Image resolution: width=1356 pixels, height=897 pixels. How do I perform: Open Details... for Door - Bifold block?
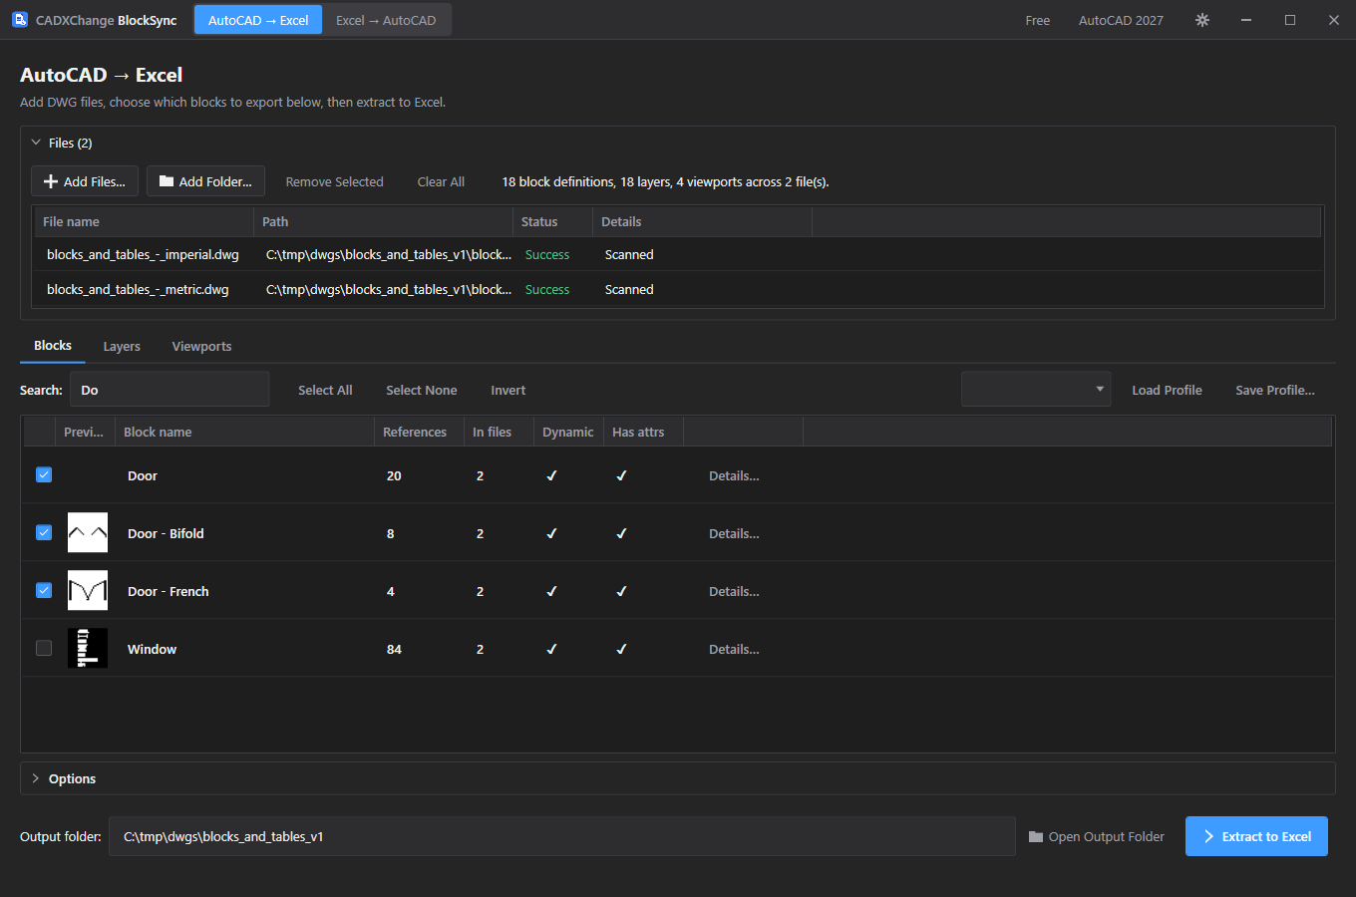coord(734,533)
